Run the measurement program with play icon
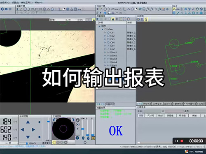The image size is (206, 154). point(98,19)
